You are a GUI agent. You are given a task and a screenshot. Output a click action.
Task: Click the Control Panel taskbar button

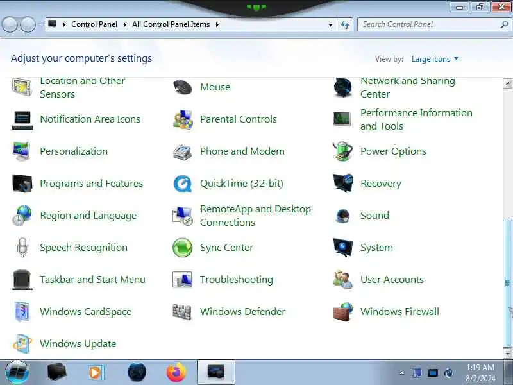tap(216, 373)
